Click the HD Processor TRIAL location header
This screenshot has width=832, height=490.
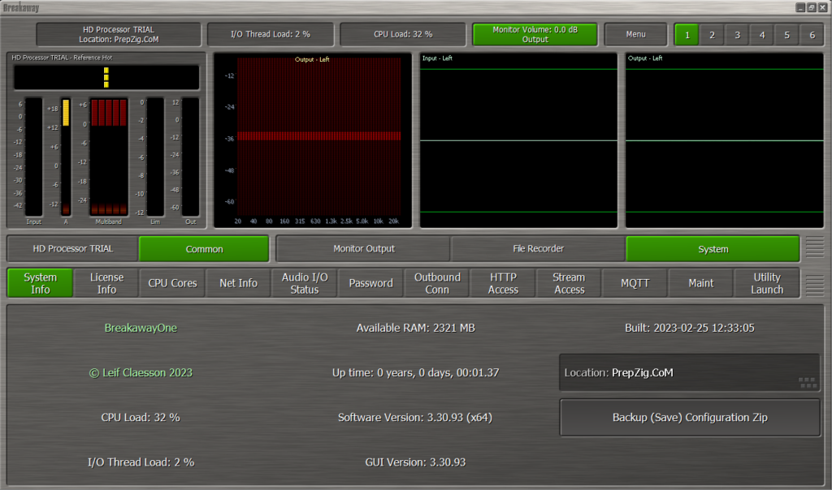(119, 34)
